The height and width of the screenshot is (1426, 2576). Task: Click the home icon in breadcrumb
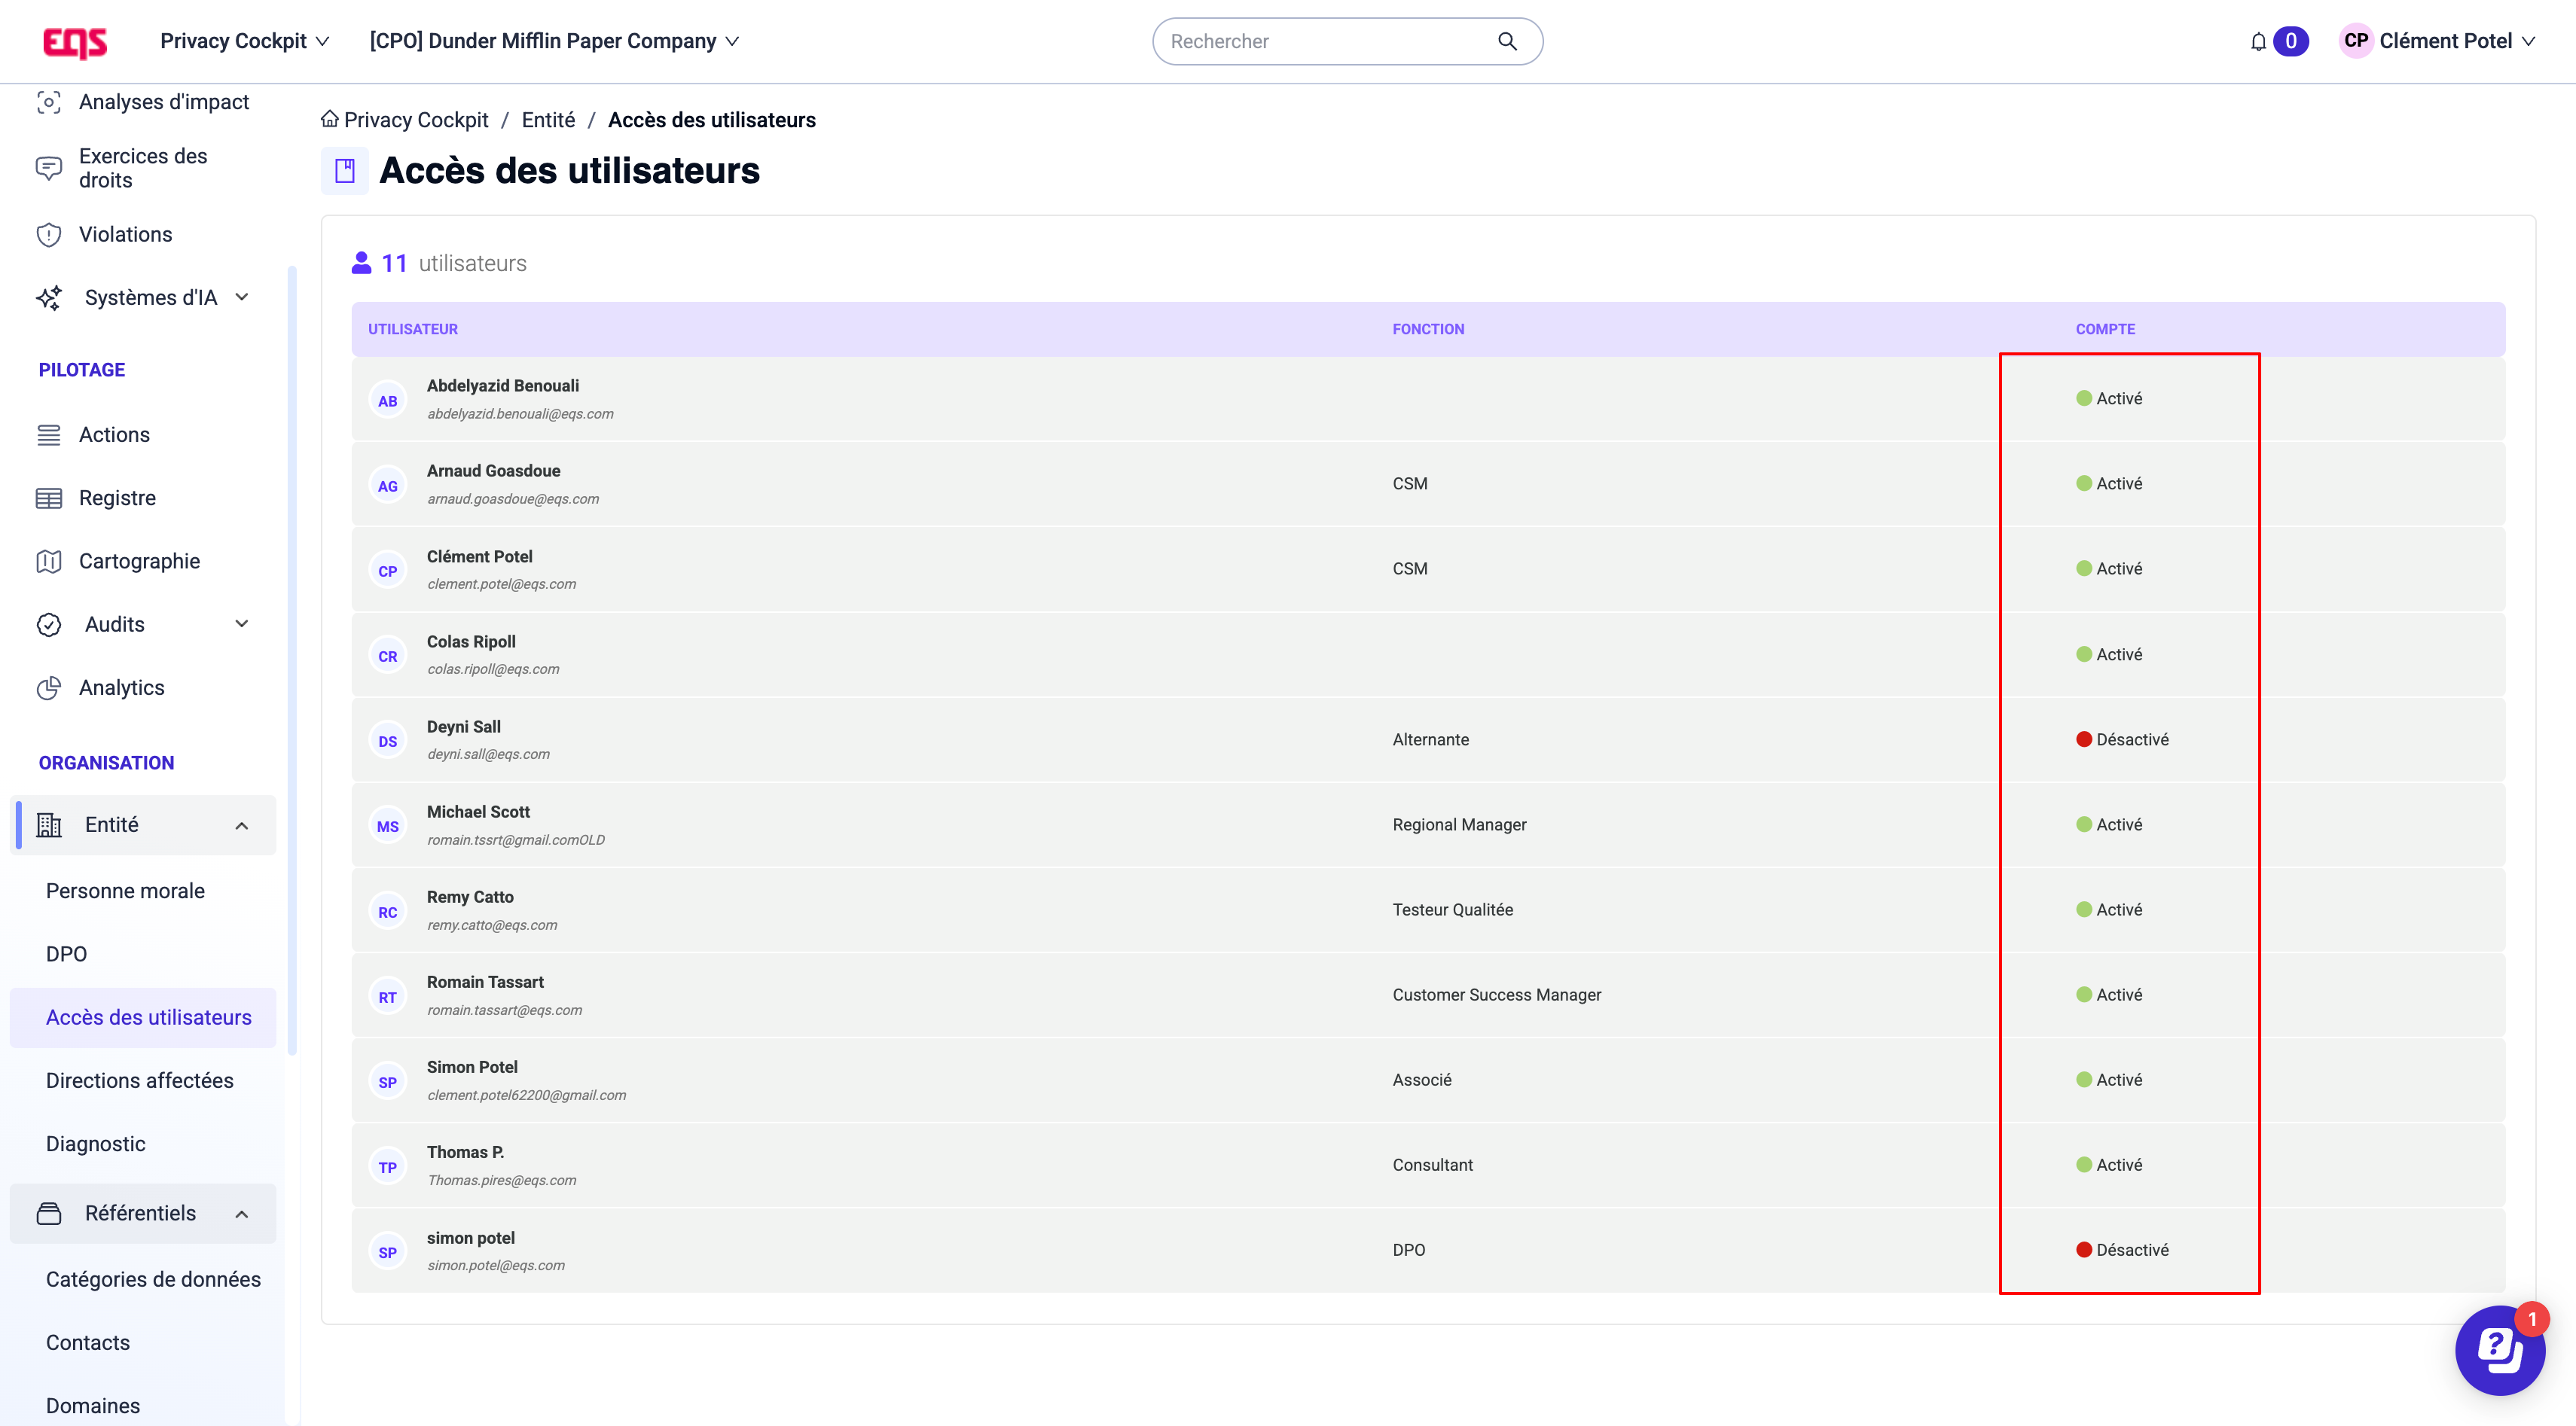(x=329, y=119)
